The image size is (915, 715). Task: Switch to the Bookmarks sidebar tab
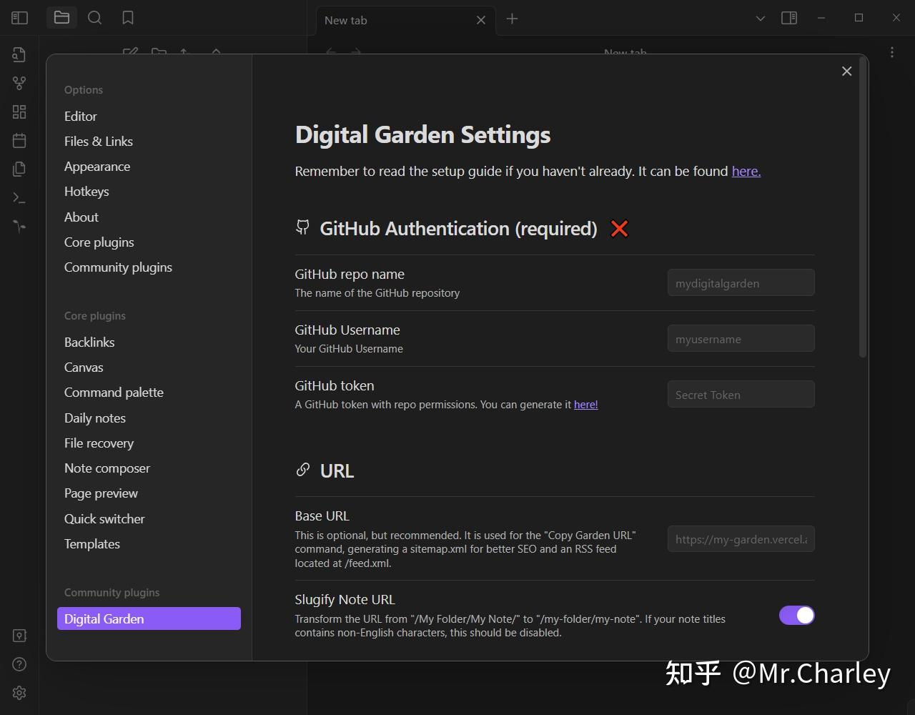click(128, 17)
